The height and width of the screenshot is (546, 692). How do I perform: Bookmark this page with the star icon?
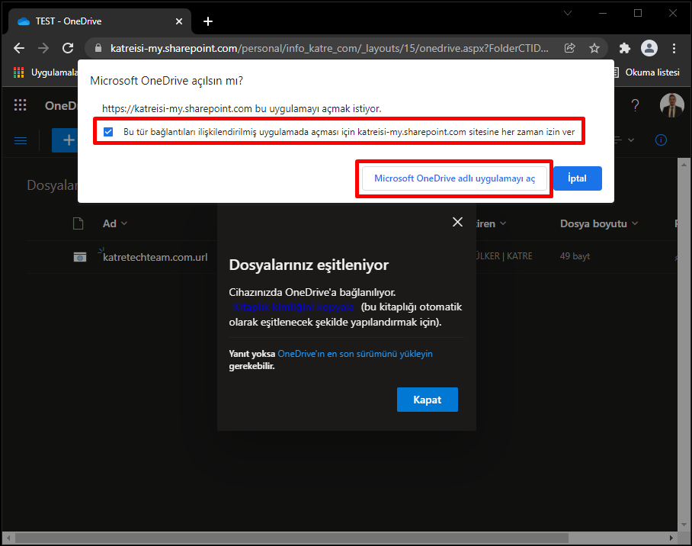pos(594,48)
